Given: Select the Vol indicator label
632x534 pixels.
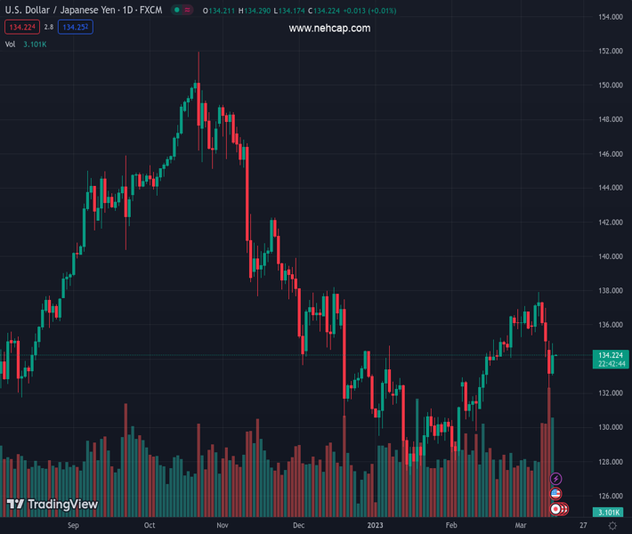Looking at the screenshot, I should pos(10,44).
